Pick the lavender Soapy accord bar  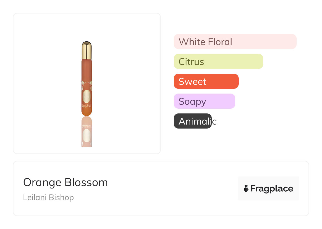click(204, 101)
